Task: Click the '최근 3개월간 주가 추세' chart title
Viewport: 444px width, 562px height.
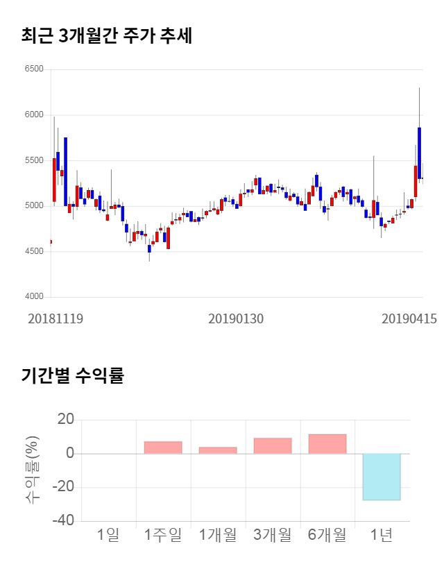Action: [106, 35]
